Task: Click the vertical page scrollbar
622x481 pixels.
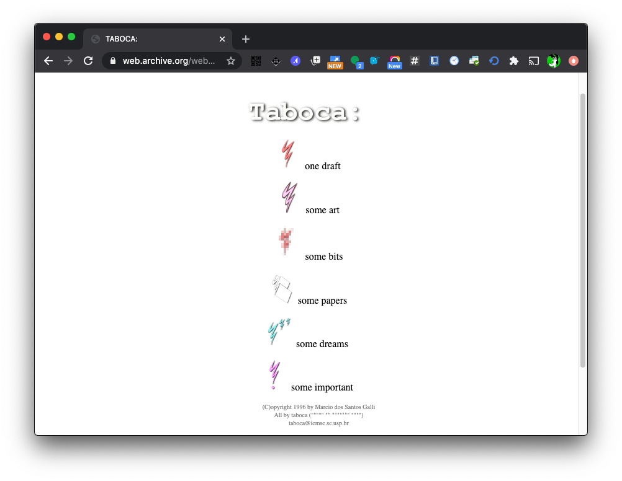Action: [582, 229]
